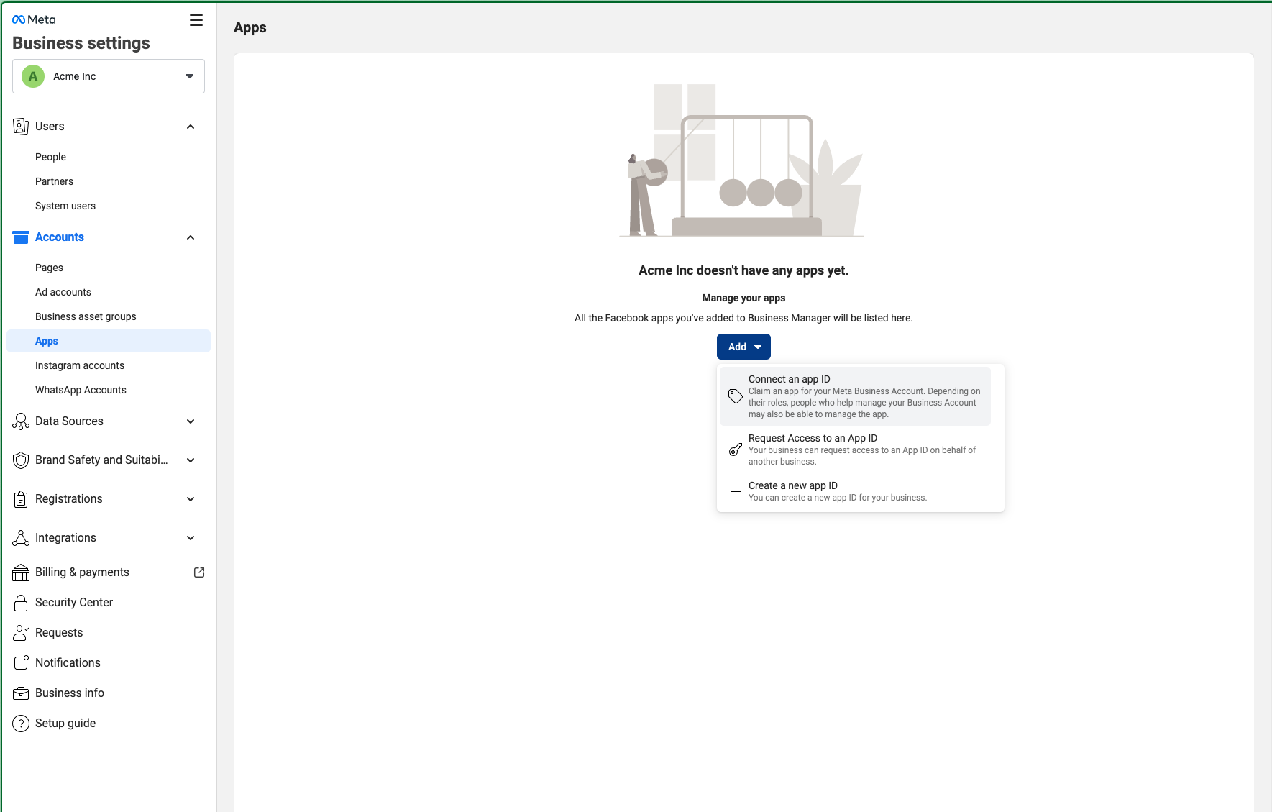The height and width of the screenshot is (812, 1272).
Task: Open Billing & payments link
Action: tap(82, 572)
